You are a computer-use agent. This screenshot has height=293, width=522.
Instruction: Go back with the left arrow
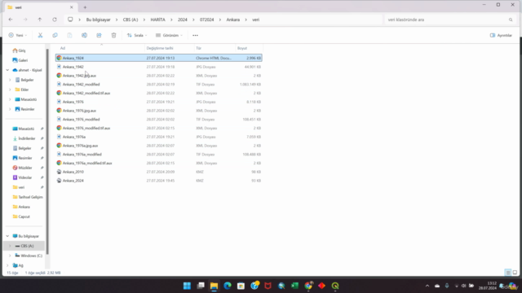(x=11, y=20)
